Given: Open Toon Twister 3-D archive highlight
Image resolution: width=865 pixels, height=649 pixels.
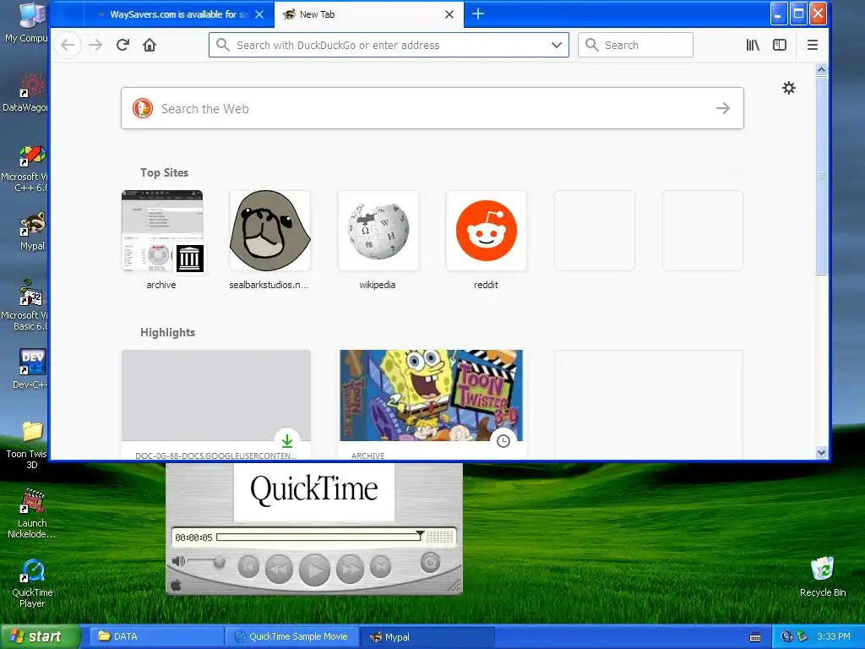Looking at the screenshot, I should [x=432, y=404].
